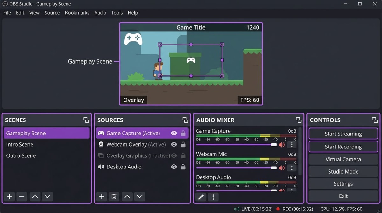382x213 pixels.
Task: Select the Intro Scene item
Action: [x=46, y=144]
